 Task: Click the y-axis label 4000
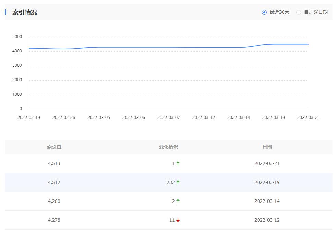[17, 51]
